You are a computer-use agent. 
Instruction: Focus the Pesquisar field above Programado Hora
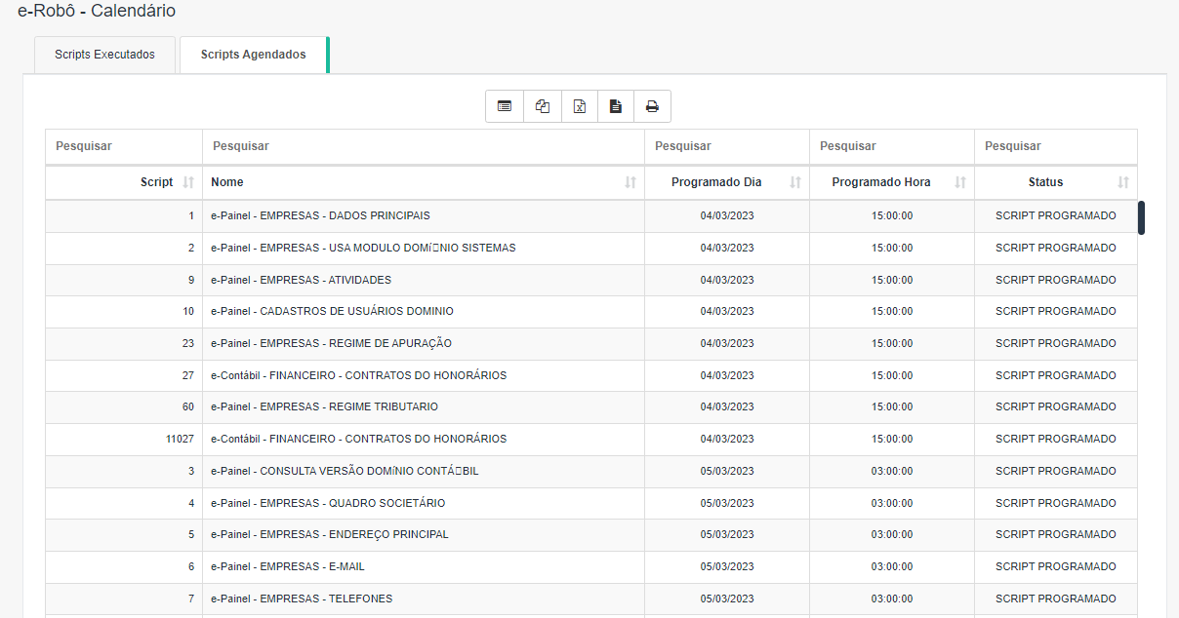(x=892, y=146)
